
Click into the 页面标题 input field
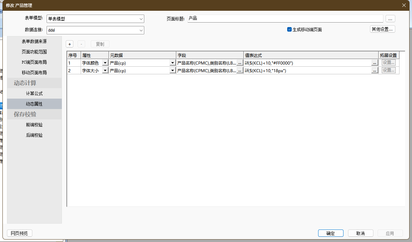coord(285,18)
